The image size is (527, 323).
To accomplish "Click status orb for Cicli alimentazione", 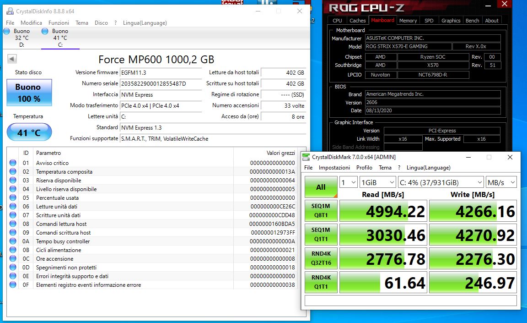I will (13, 250).
